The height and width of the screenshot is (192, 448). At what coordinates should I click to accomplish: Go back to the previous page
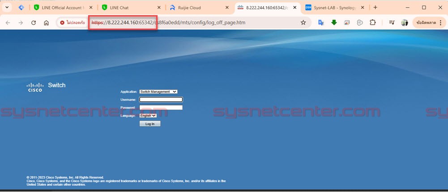(x=8, y=23)
